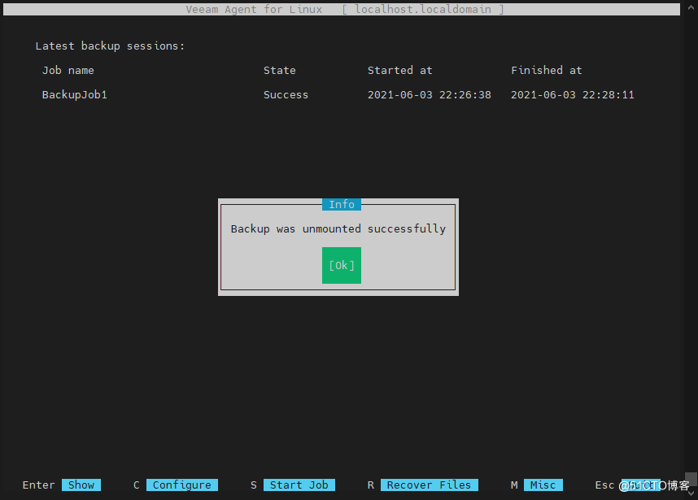Click the Info dialog title
The image size is (698, 500).
pos(342,204)
